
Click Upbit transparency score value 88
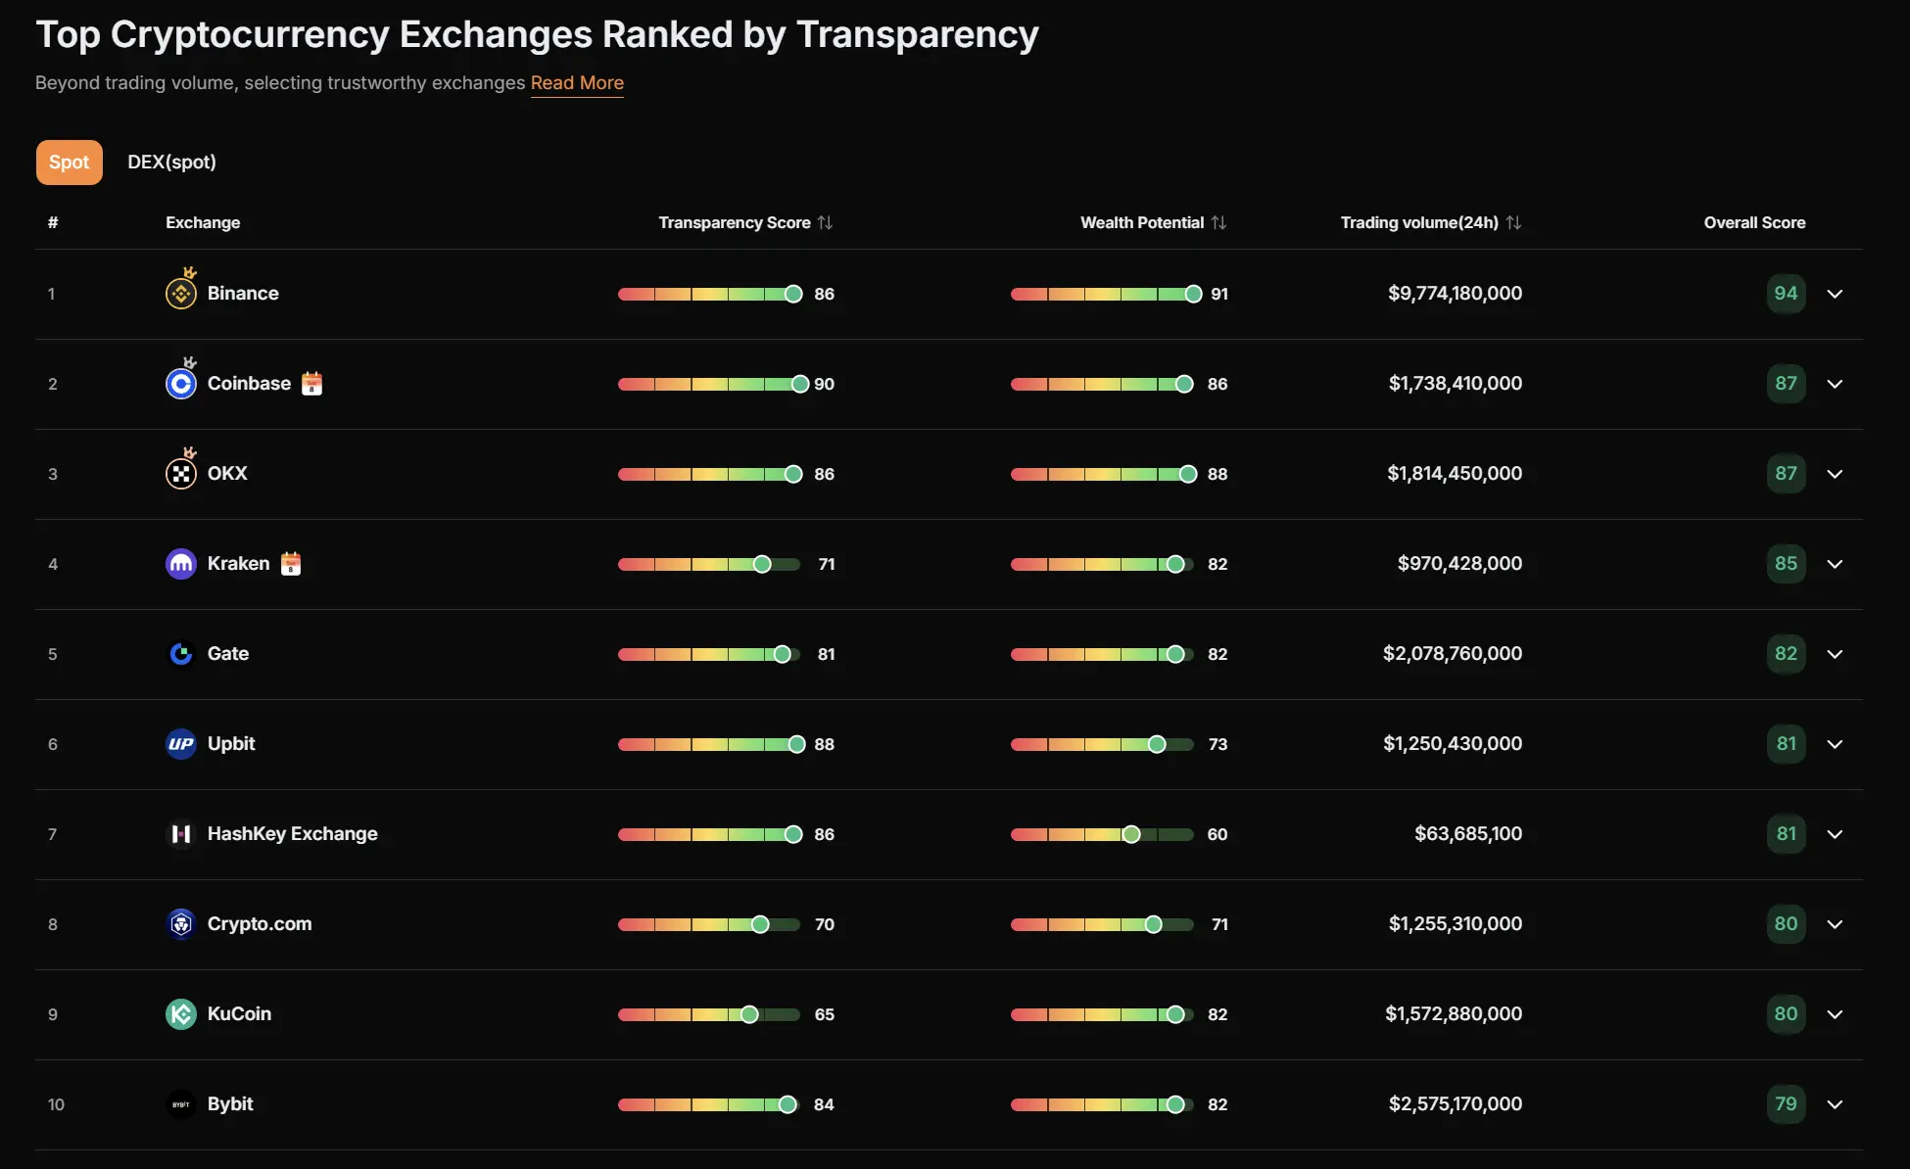click(825, 744)
